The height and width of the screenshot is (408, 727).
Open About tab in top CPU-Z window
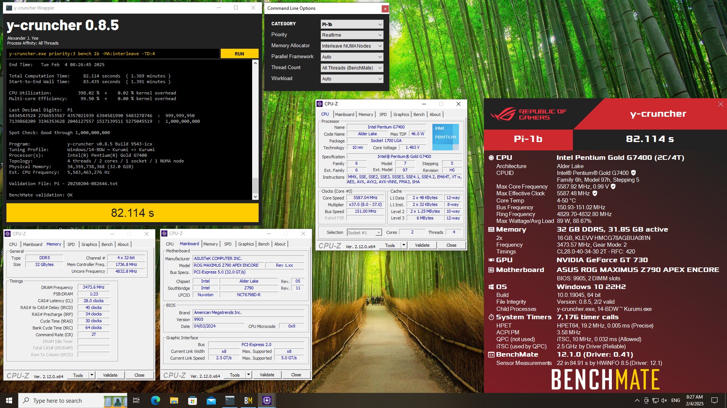[x=435, y=114]
